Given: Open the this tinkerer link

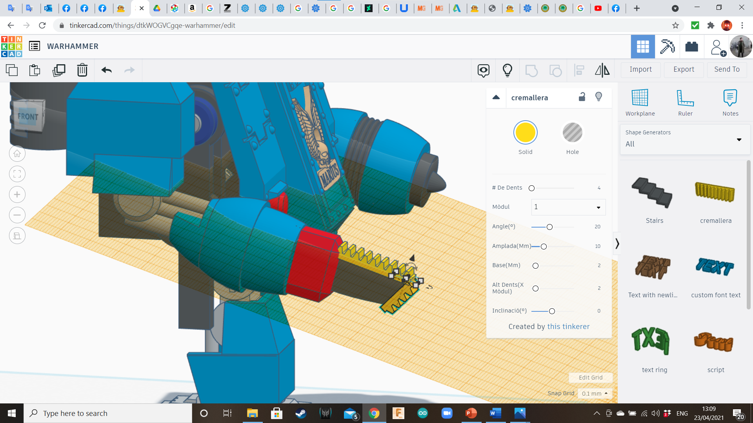Looking at the screenshot, I should [x=568, y=326].
